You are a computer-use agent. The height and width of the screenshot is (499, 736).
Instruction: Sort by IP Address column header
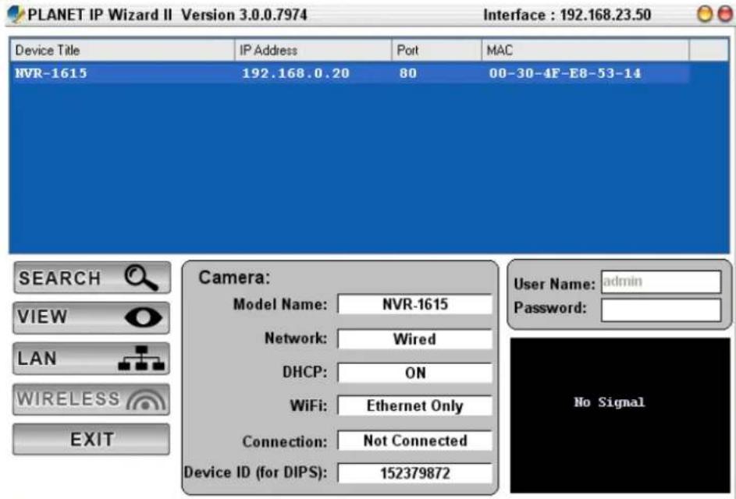pos(313,50)
